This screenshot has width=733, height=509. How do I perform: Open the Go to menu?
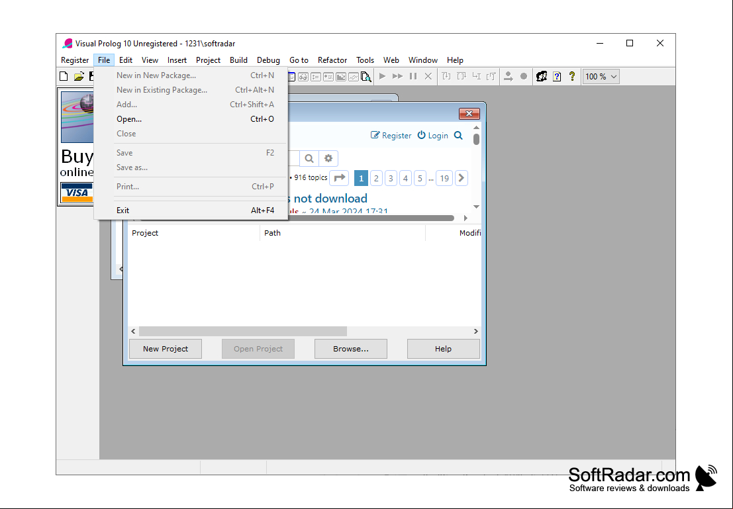click(x=299, y=60)
